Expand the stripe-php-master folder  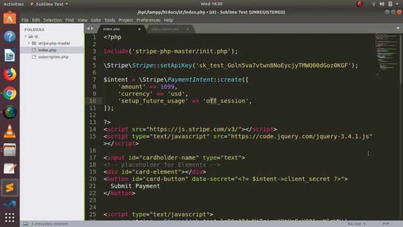[x=29, y=44]
